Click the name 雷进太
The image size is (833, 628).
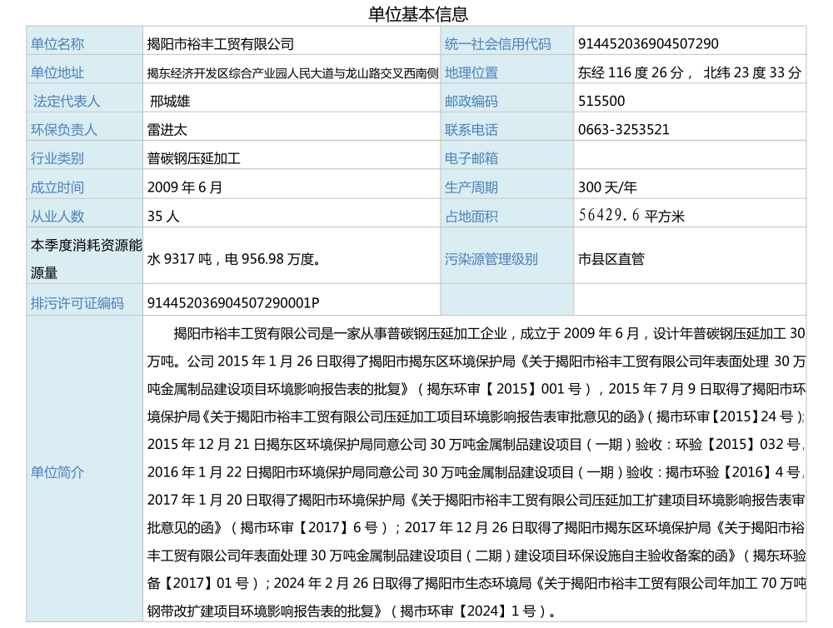[x=167, y=130]
